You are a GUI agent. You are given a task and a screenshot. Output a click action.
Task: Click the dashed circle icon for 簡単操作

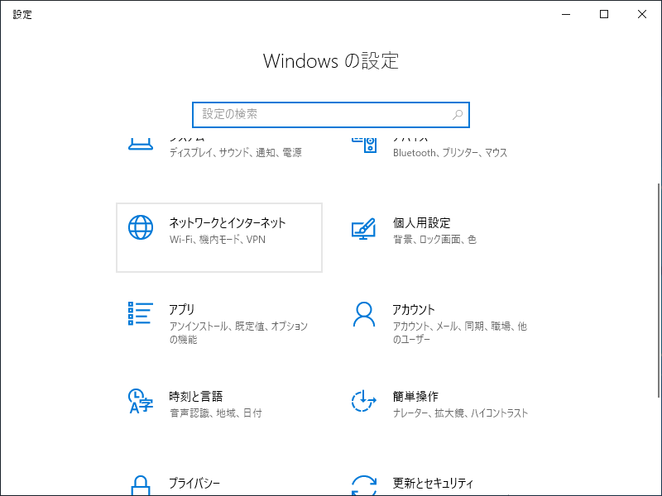click(x=363, y=401)
